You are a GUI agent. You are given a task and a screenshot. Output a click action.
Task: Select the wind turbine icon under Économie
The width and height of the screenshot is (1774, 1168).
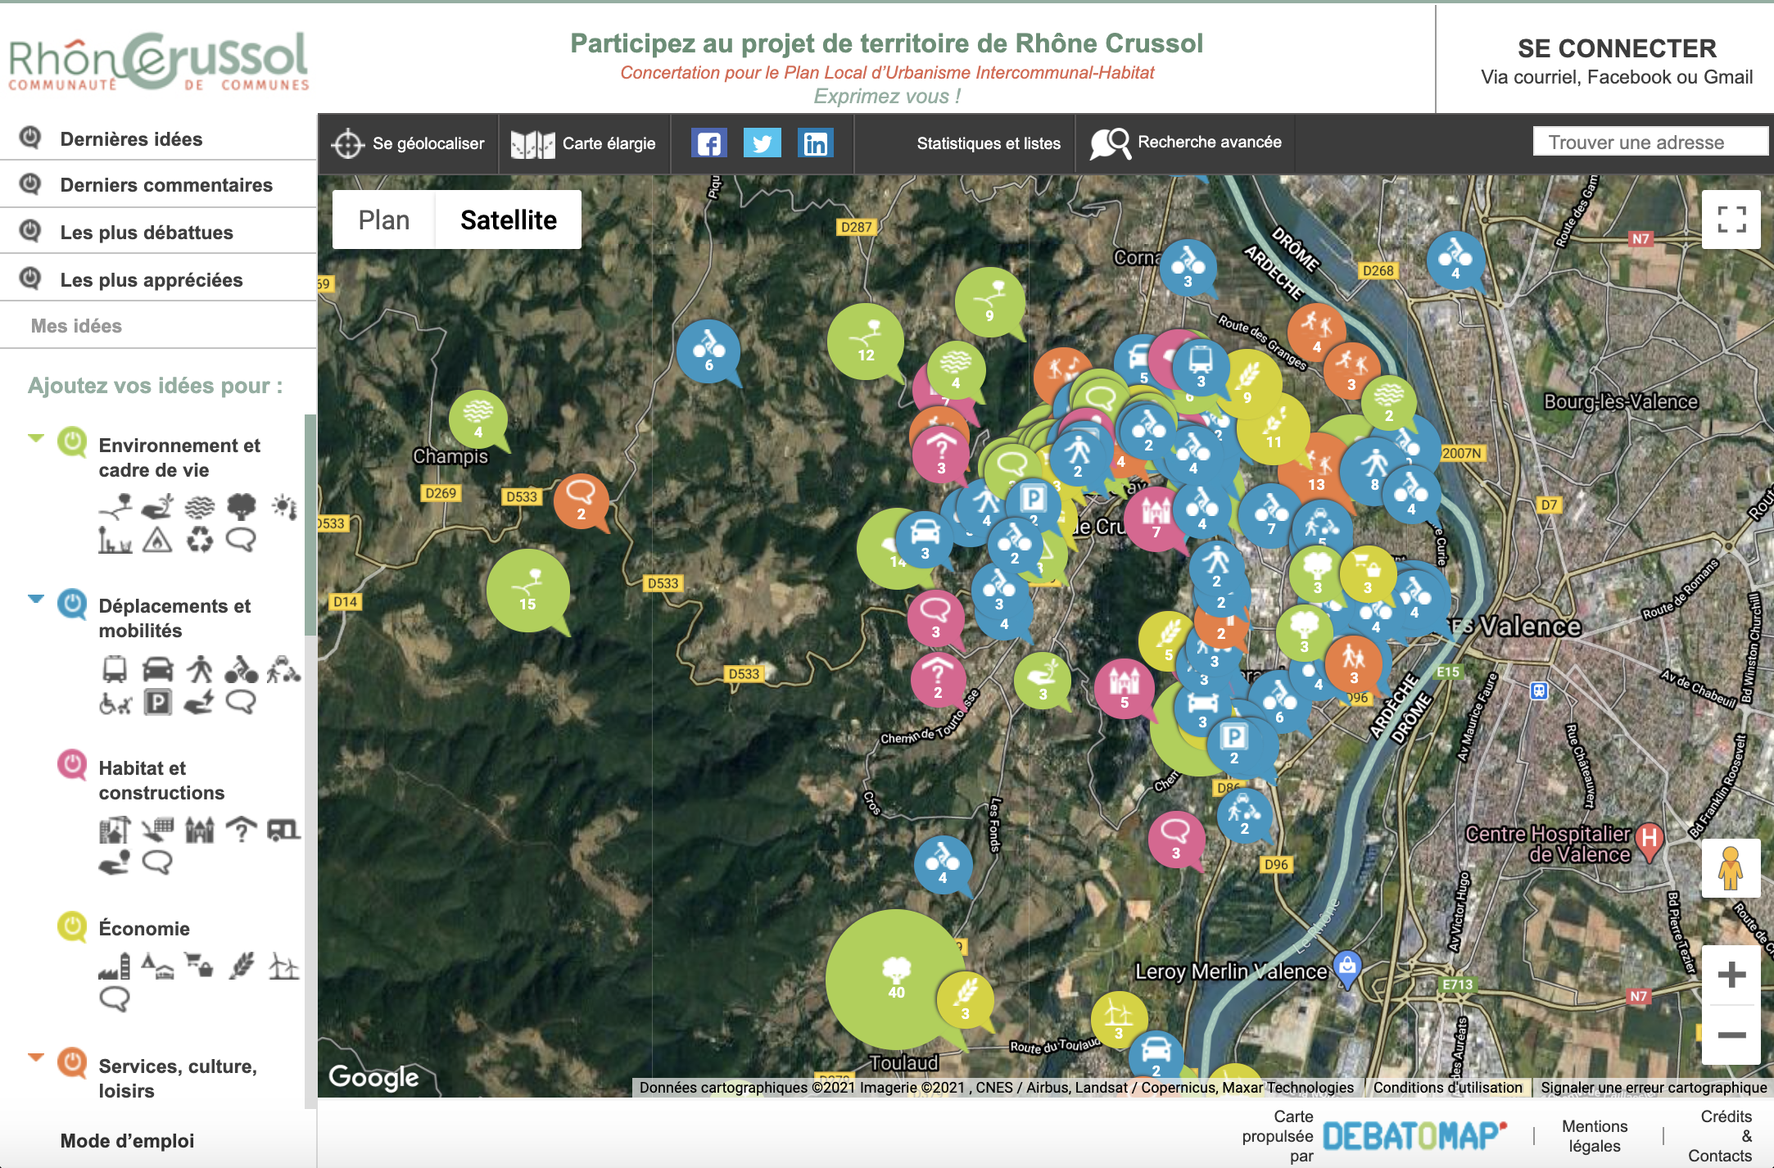(283, 966)
